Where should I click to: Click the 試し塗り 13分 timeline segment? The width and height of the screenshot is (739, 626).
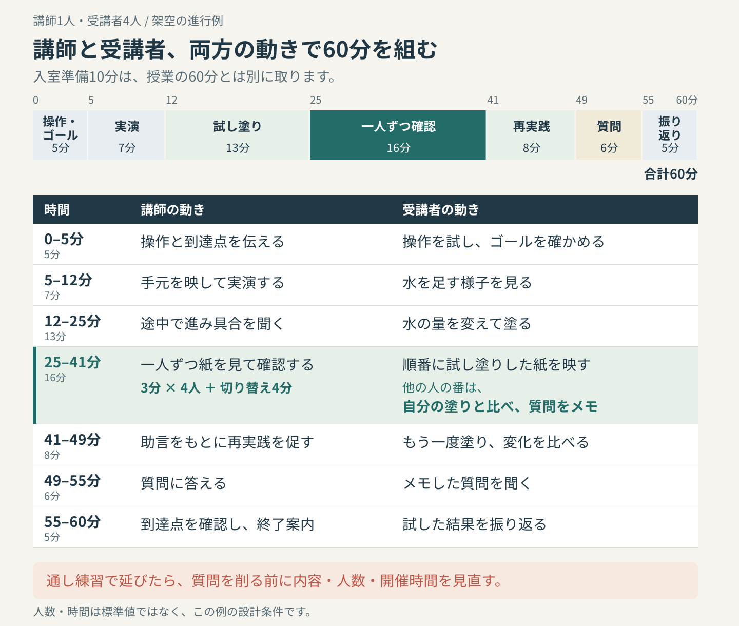(238, 135)
